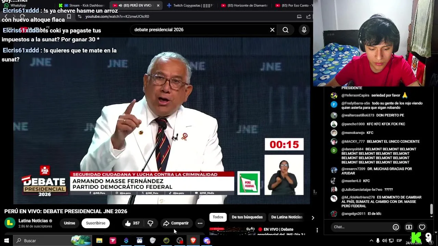Screen dimensions: 438x246
Task: Click @master4.0 username in chat
Action: coord(351,181)
